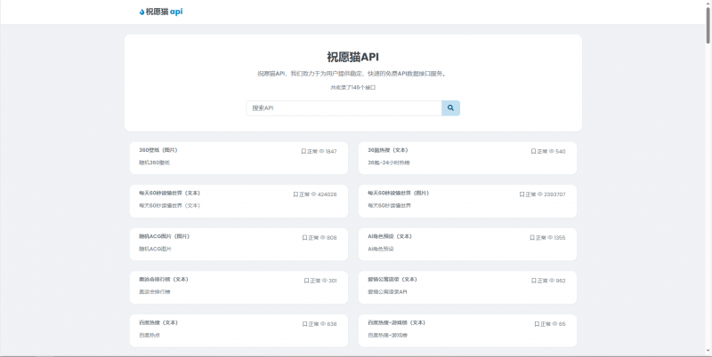Open the 百度热搜-游戏榜（文本）title
This screenshot has height=357, width=712.
point(396,322)
